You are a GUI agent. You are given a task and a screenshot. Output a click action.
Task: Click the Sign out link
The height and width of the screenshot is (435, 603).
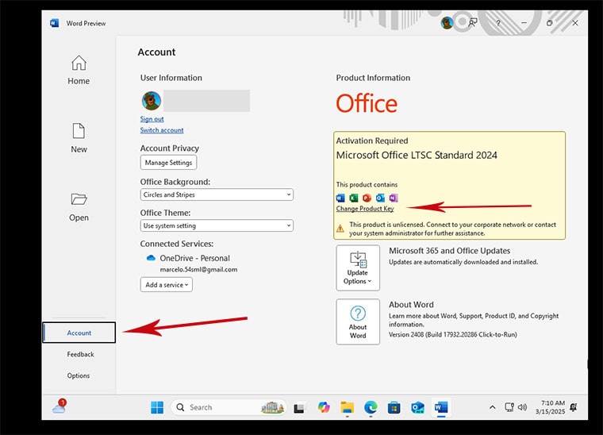tap(152, 119)
